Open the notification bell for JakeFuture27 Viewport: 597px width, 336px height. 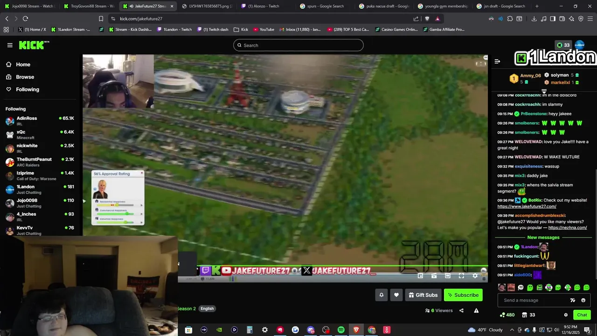coord(382,295)
